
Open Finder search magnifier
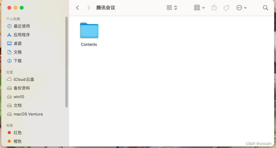tap(265, 8)
